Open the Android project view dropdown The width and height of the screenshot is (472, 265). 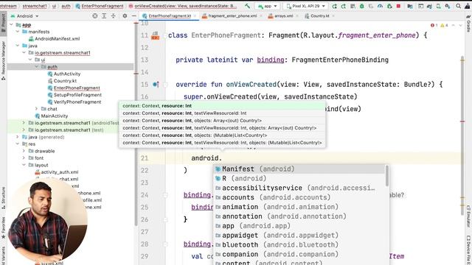point(24,16)
